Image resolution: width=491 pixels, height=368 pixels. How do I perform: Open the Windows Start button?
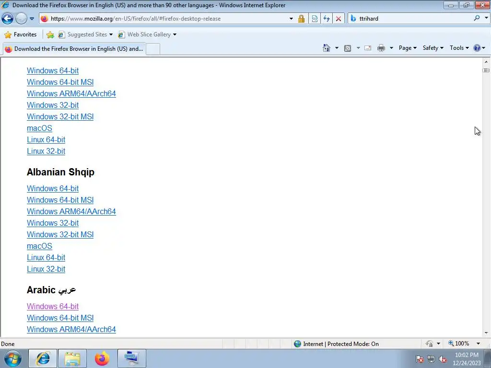point(13,358)
